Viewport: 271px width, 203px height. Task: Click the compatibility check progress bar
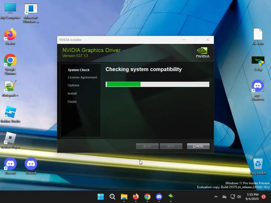[157, 84]
